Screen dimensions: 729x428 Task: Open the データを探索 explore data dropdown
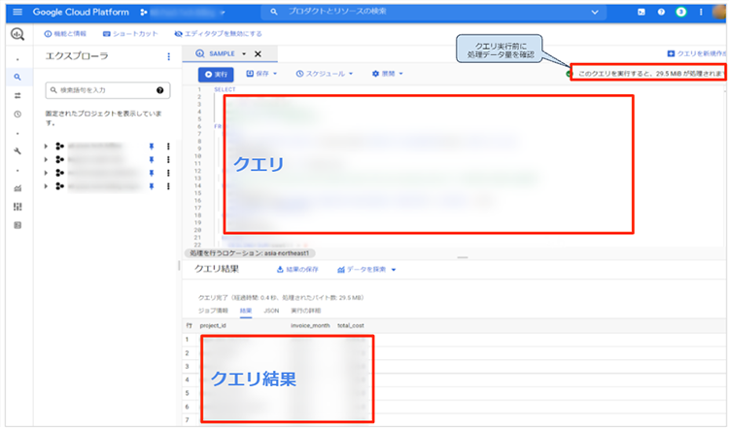[366, 270]
